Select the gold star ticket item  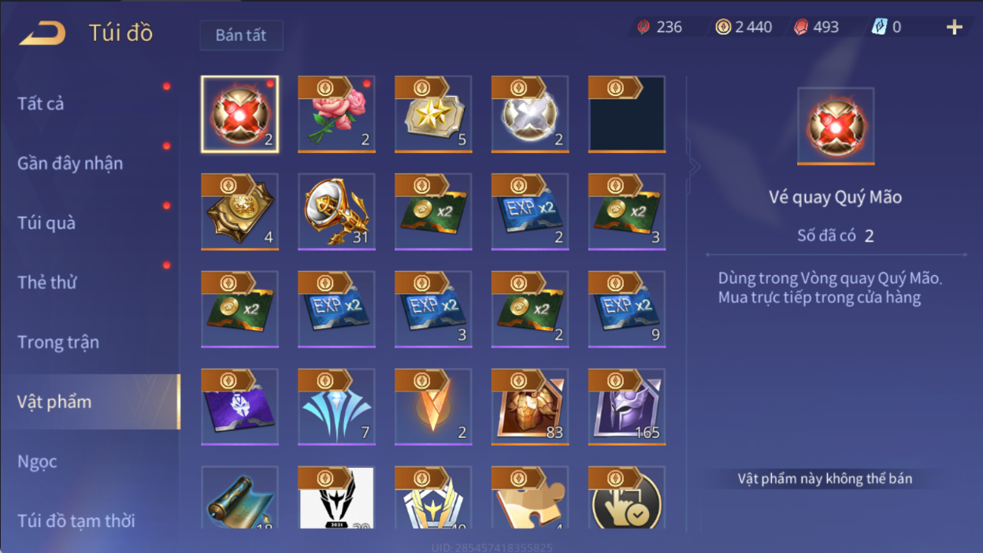[433, 114]
